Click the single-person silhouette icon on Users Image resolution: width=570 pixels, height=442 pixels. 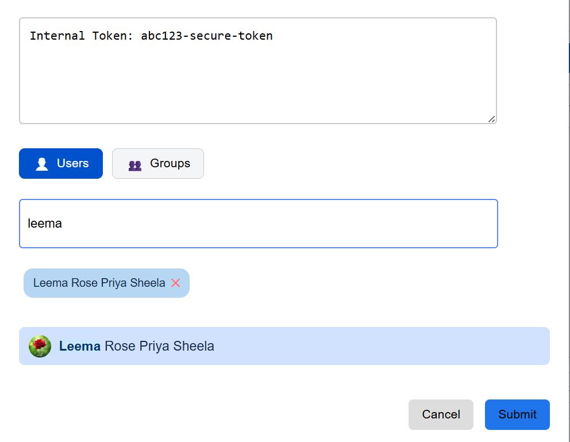[42, 164]
